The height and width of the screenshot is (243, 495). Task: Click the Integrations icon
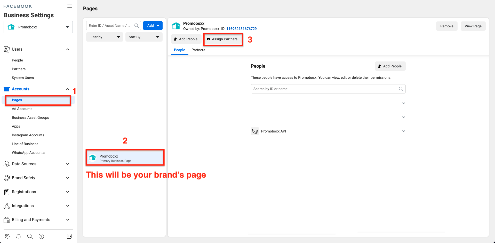click(7, 206)
